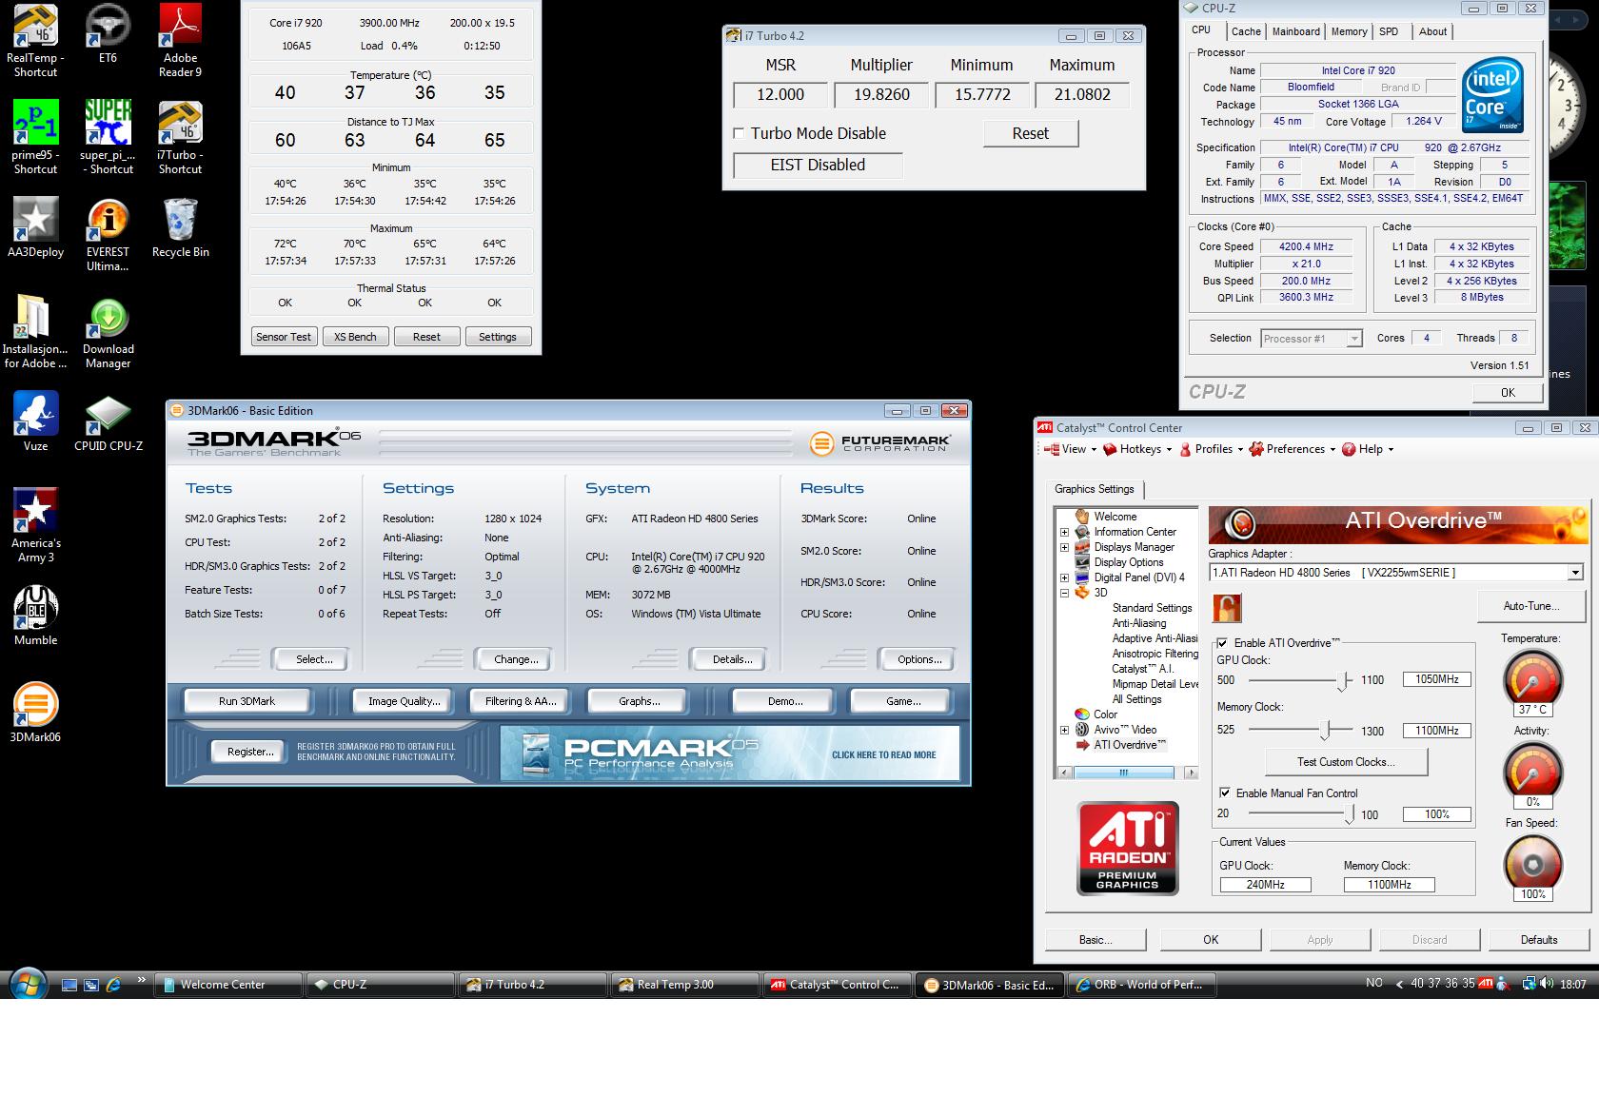Open Catalyst Help menu
The image size is (1599, 1096).
(x=1368, y=449)
